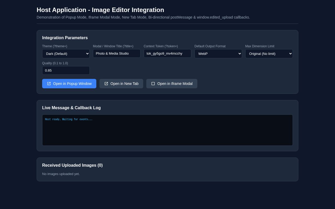This screenshot has height=209, width=335.
Task: Click the square icon in Iframe Modal button
Action: (x=153, y=84)
